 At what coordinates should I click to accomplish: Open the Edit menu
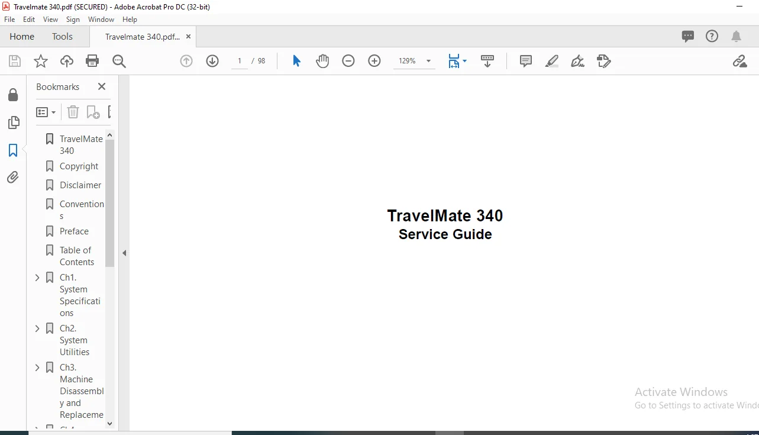click(x=29, y=20)
